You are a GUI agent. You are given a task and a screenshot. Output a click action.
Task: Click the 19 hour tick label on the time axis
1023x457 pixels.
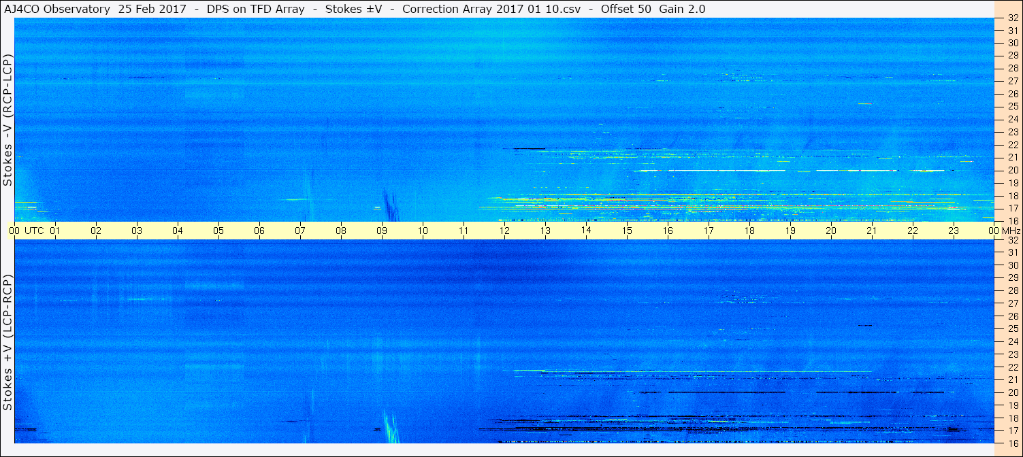tap(790, 231)
